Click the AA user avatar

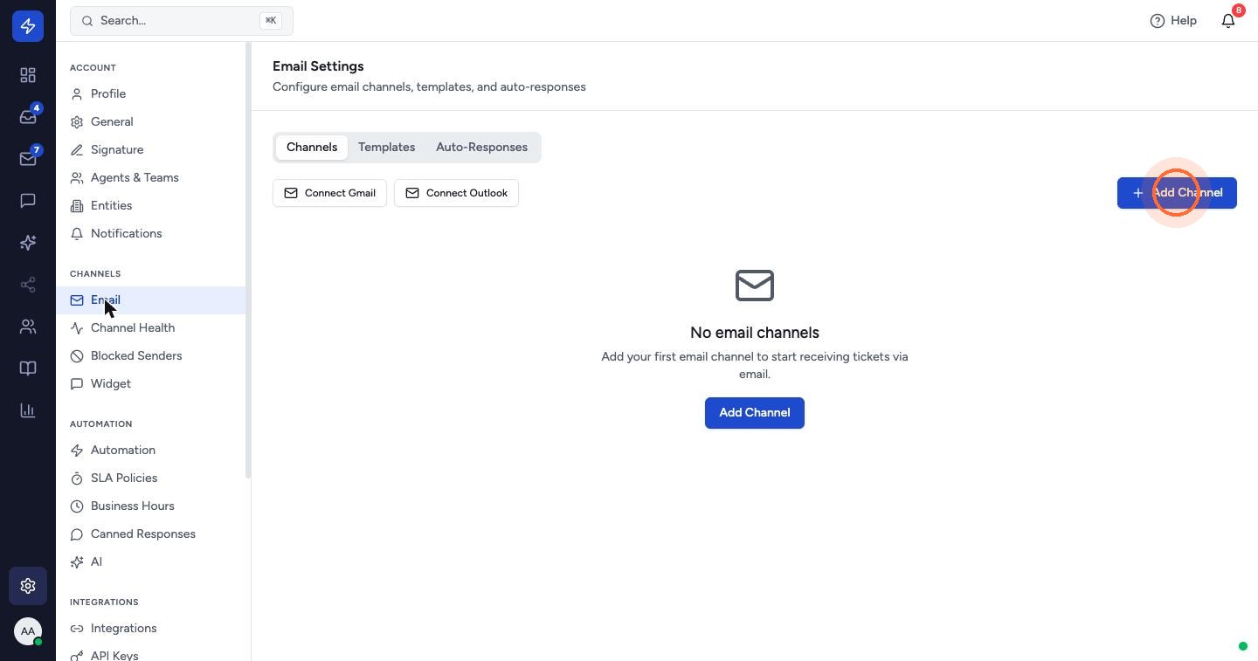(28, 631)
